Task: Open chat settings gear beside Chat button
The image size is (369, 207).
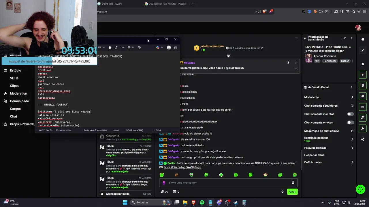Action: 283,192
